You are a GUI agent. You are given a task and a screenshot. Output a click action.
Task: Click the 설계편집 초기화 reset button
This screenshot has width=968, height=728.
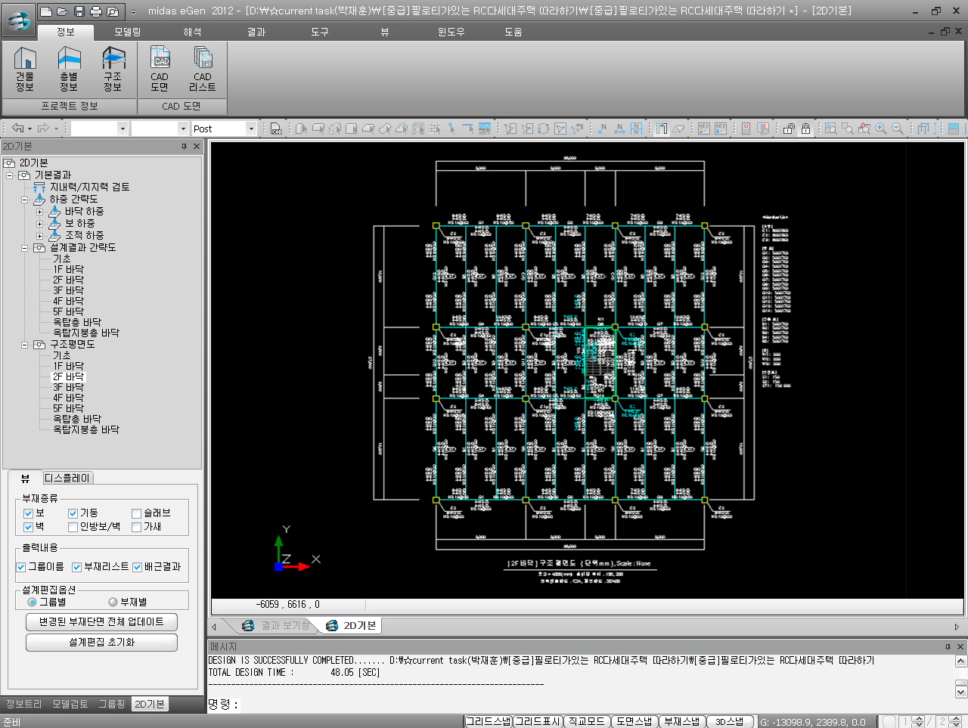click(x=101, y=642)
